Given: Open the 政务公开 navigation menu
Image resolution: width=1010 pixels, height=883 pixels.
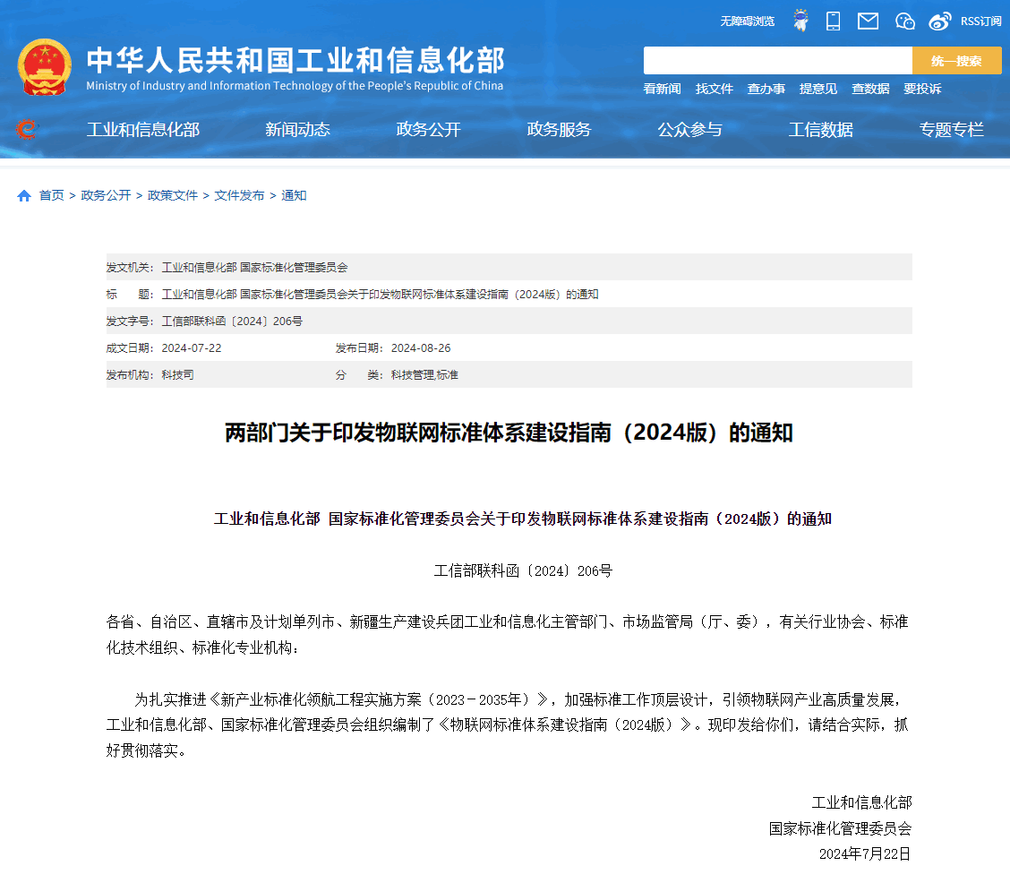Looking at the screenshot, I should tap(428, 130).
